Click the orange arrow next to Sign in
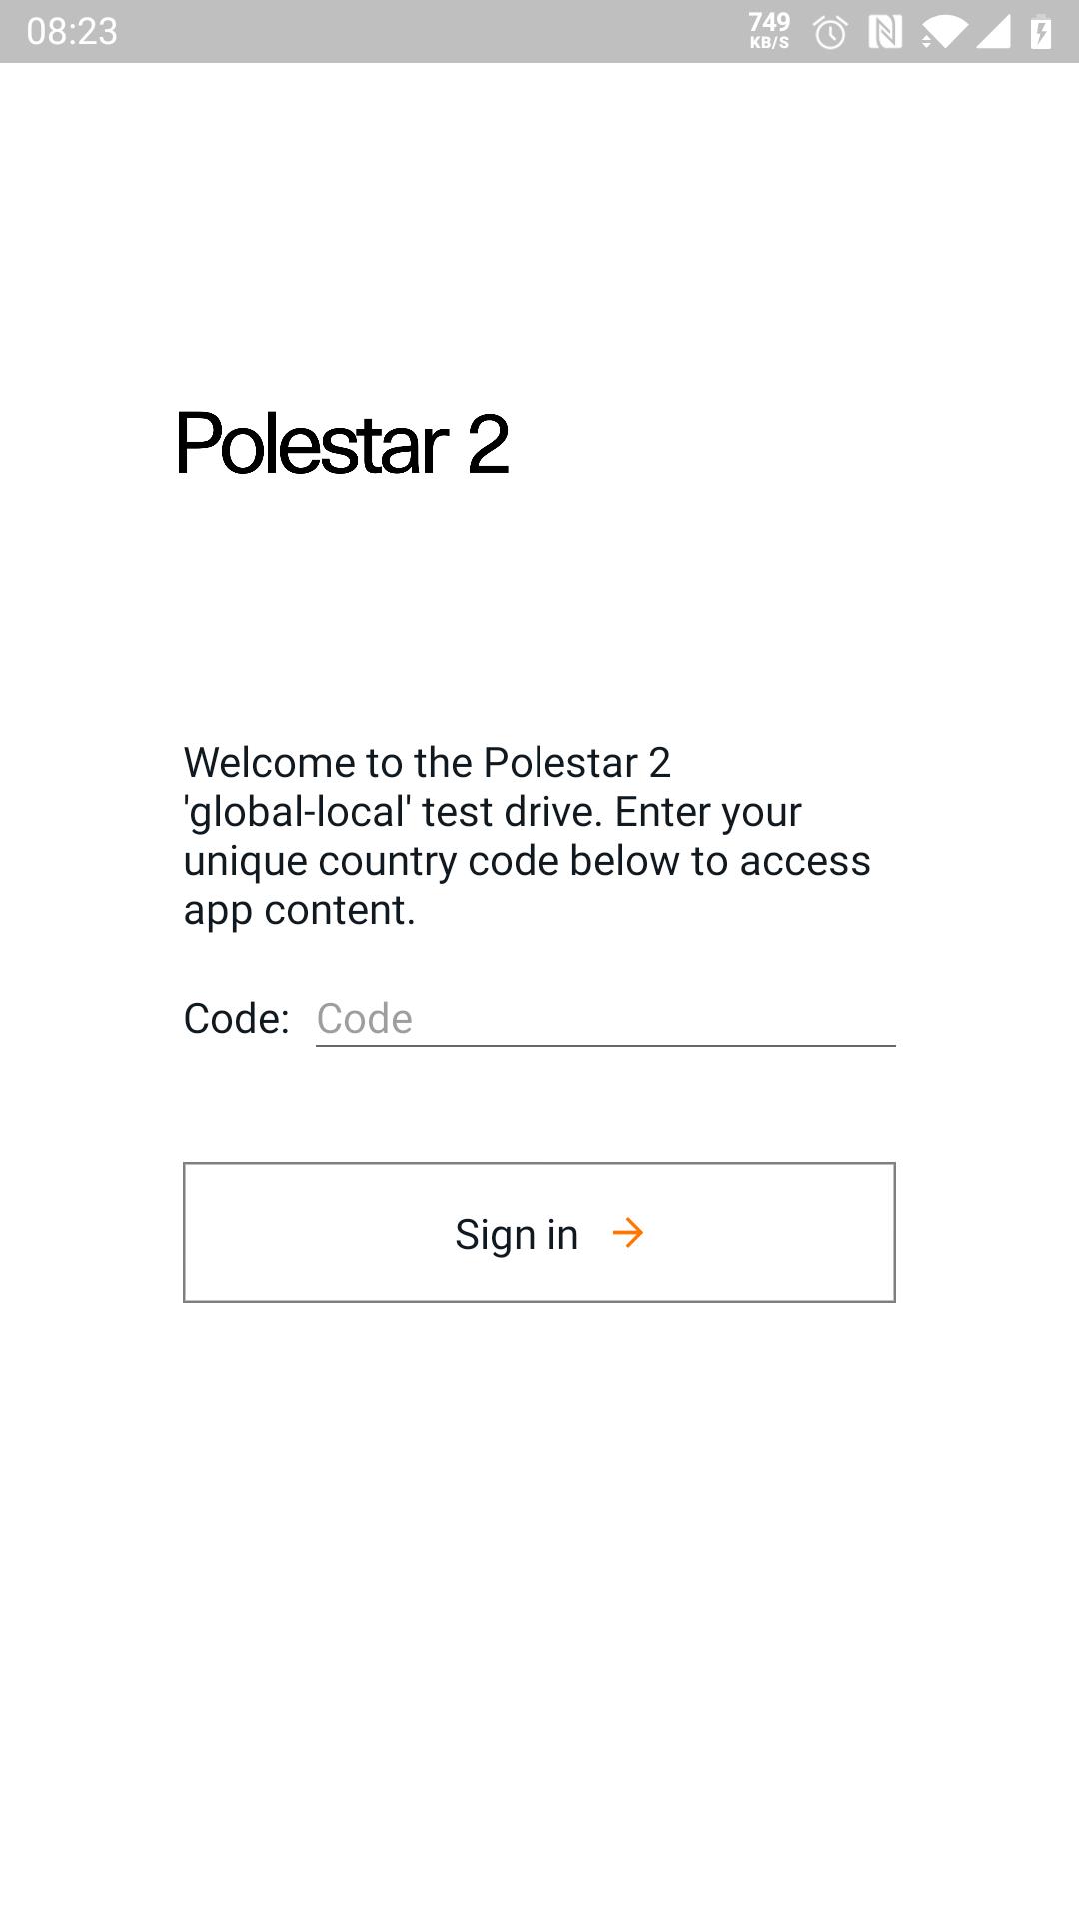 (628, 1233)
